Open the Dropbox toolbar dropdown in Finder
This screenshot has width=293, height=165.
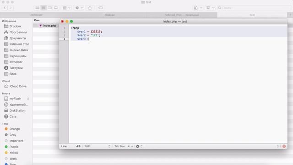210,8
